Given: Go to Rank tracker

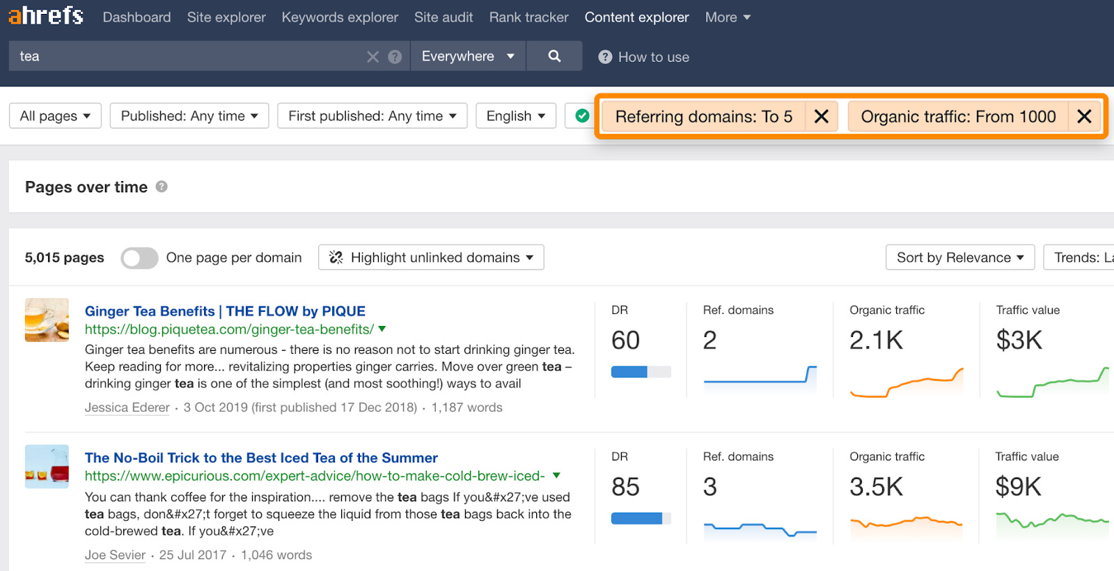Looking at the screenshot, I should pyautogui.click(x=528, y=17).
